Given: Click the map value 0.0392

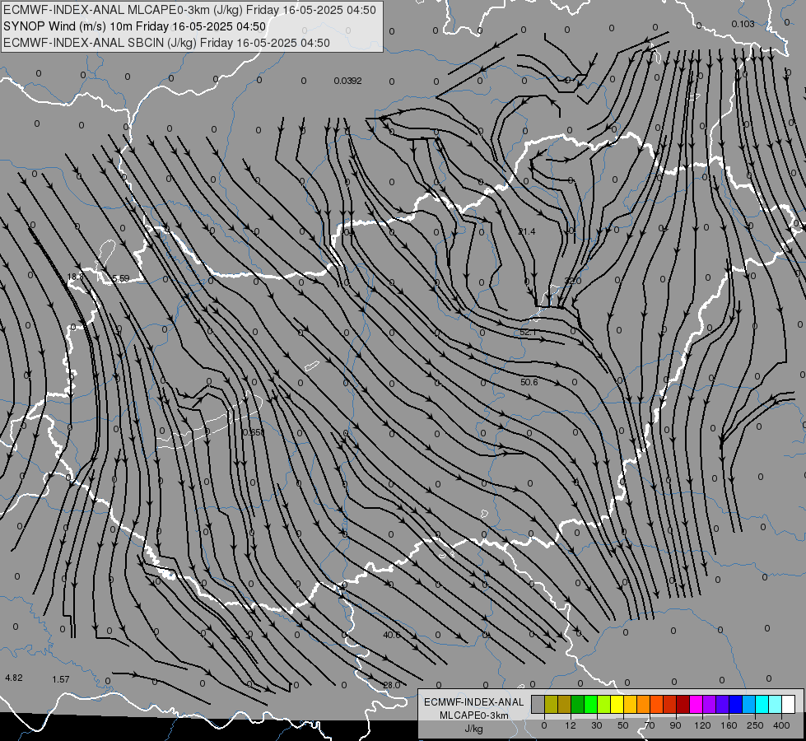Looking at the screenshot, I should click(x=348, y=81).
